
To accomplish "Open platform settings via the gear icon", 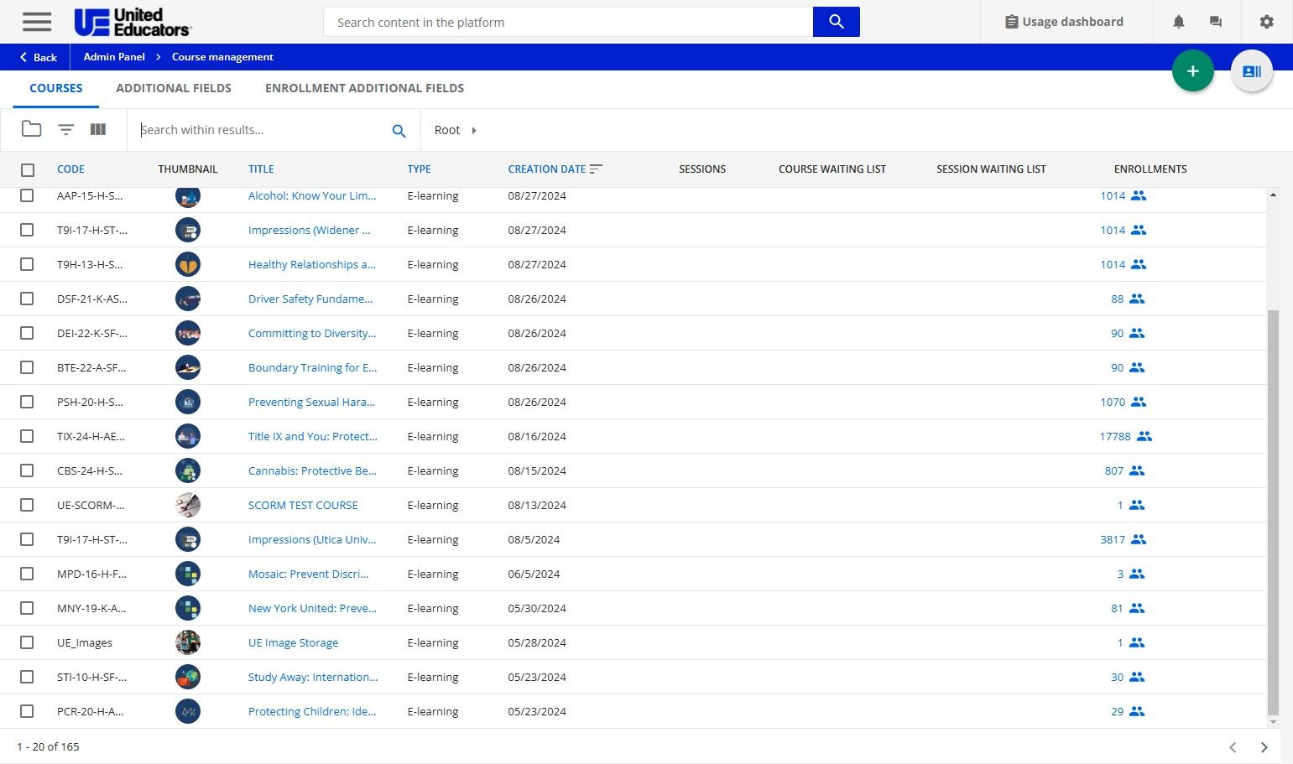I will coord(1266,22).
